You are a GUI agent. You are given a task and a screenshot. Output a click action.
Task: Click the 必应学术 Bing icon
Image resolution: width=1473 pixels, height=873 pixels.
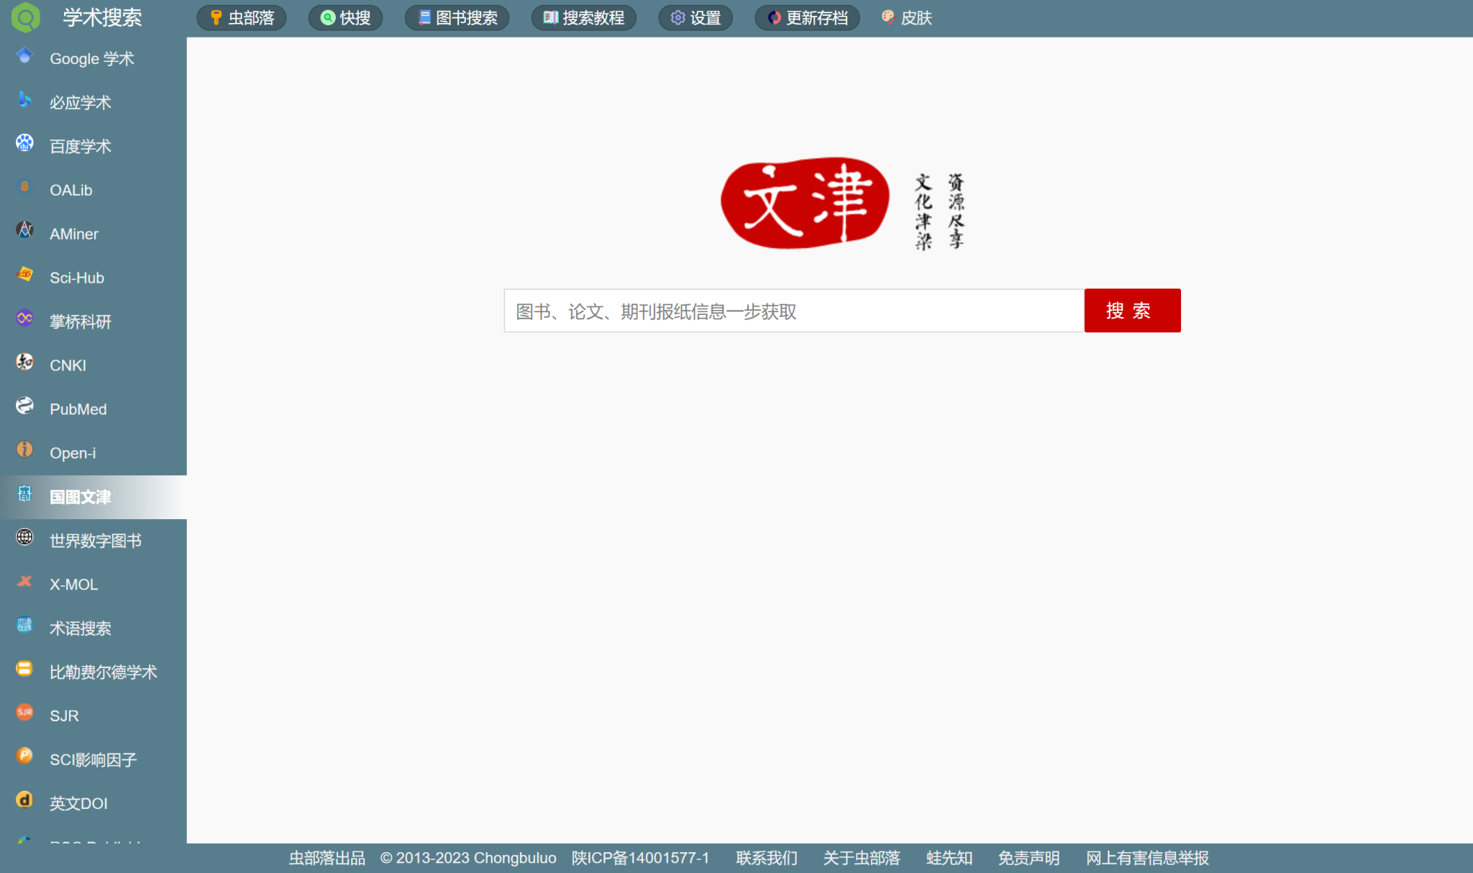[24, 100]
